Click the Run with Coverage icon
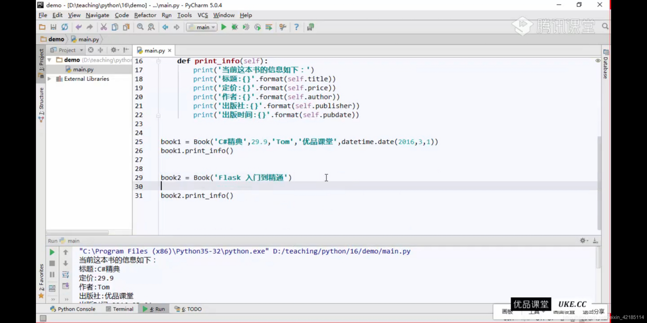The width and height of the screenshot is (647, 323). [246, 27]
